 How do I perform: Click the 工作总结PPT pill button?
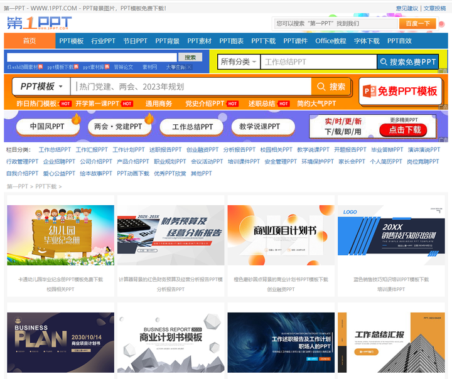(x=192, y=127)
